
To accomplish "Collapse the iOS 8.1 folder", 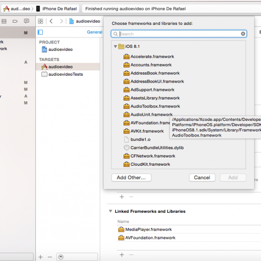I will [x=115, y=46].
